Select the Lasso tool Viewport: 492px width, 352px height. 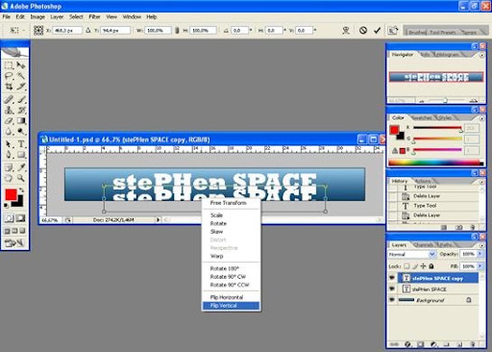pos(9,76)
